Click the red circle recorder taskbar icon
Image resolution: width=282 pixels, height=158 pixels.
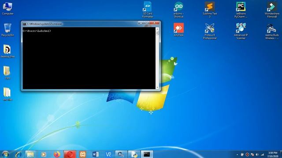point(70,154)
